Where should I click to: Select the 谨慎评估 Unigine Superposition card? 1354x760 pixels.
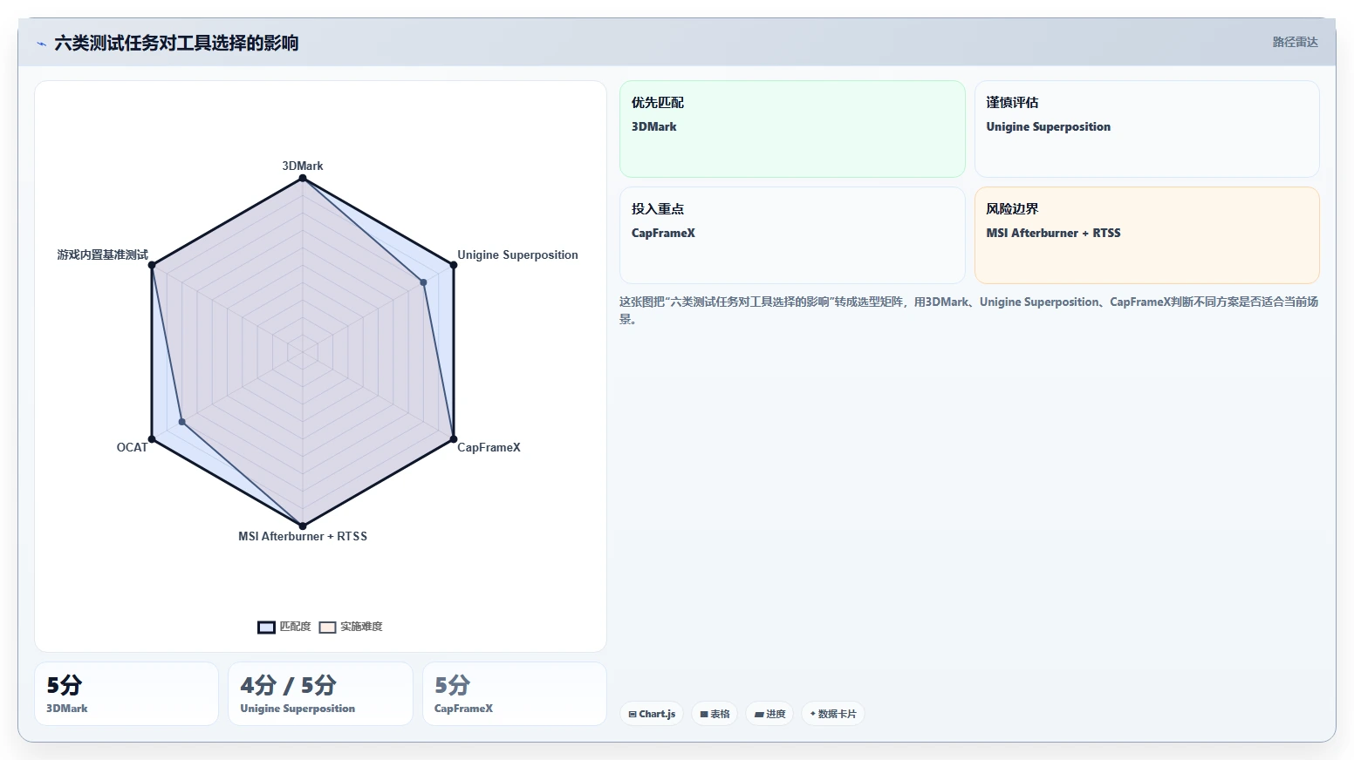click(1146, 129)
